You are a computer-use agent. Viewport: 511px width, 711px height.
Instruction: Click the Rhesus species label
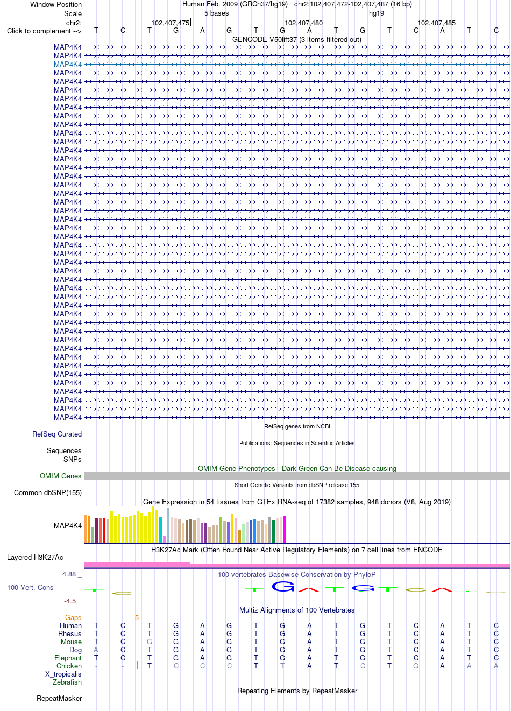tap(70, 633)
